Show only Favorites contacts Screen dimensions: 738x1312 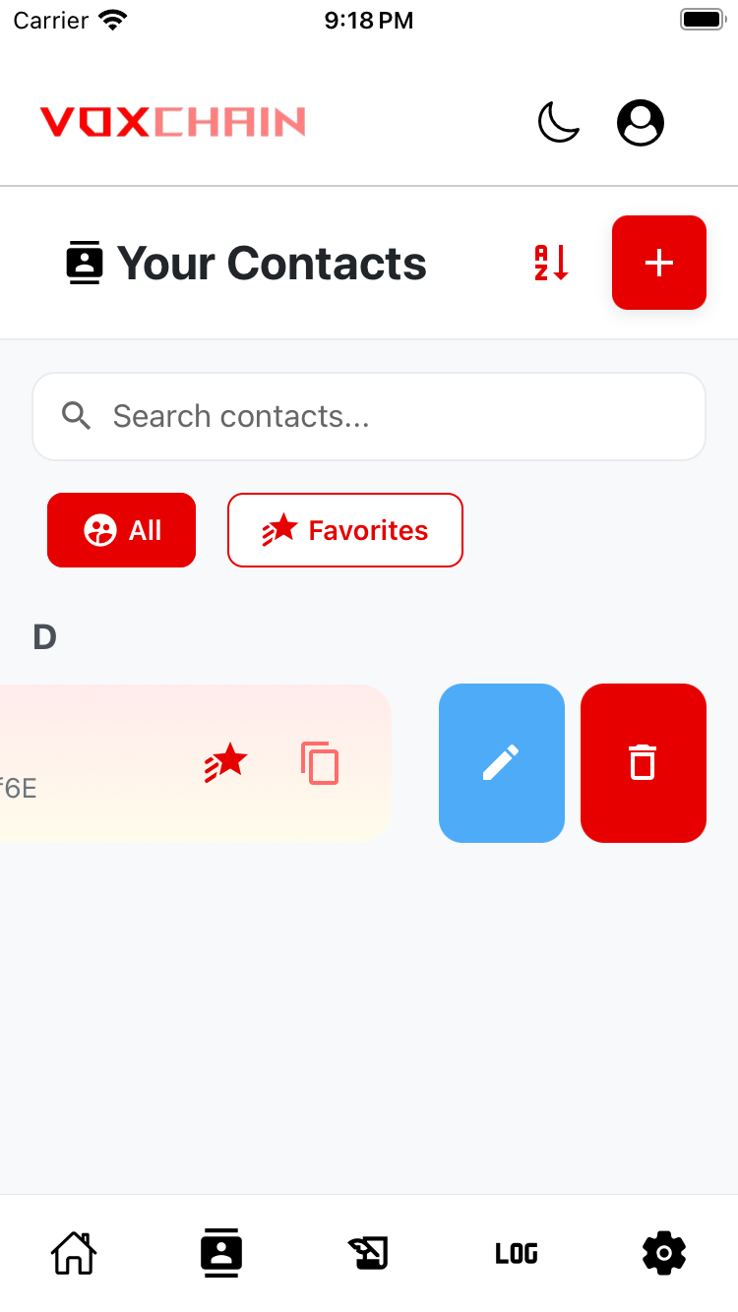pos(345,530)
